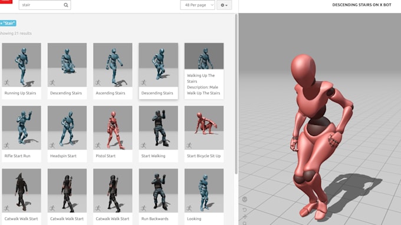Click the "Descending Stairs on X Bot" title
This screenshot has width=401, height=225.
(361, 5)
